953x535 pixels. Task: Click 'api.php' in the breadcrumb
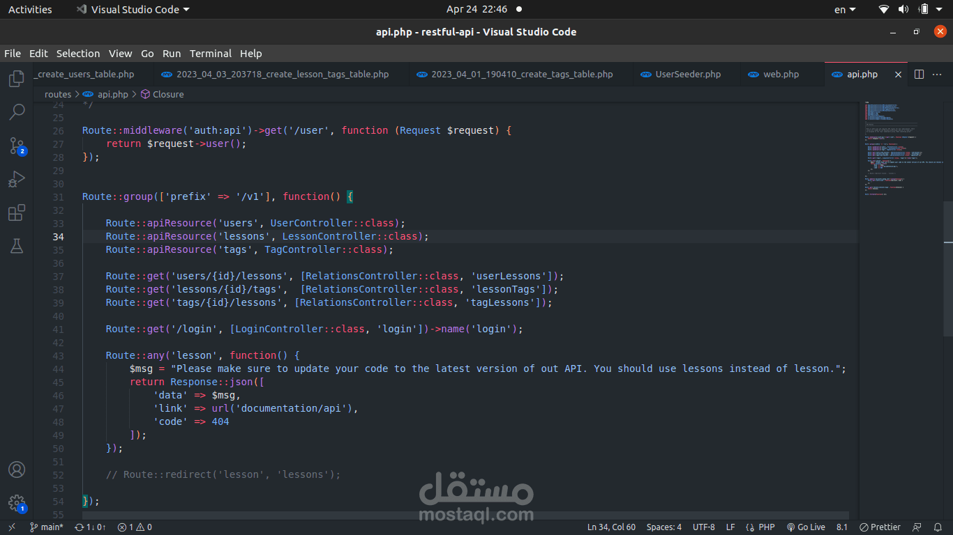(112, 94)
